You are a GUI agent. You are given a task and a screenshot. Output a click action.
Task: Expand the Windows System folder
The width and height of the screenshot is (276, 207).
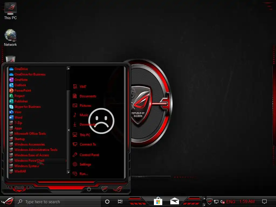pos(37,166)
